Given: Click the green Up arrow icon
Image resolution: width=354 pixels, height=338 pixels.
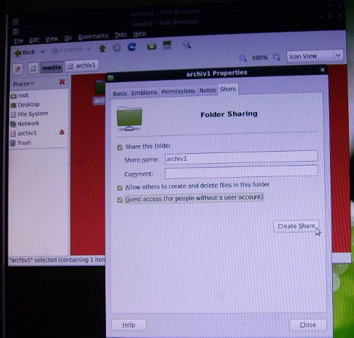Looking at the screenshot, I should coord(102,48).
